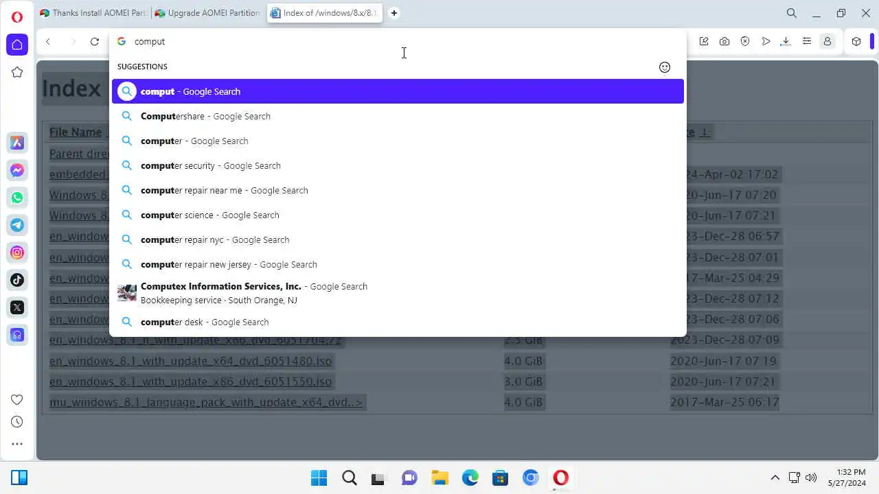This screenshot has width=879, height=494.
Task: Open History clock icon in sidebar
Action: (x=17, y=422)
